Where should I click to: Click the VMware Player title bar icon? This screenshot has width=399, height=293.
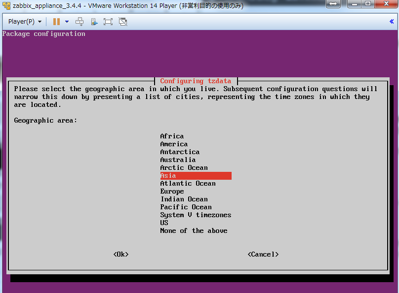[6, 5]
